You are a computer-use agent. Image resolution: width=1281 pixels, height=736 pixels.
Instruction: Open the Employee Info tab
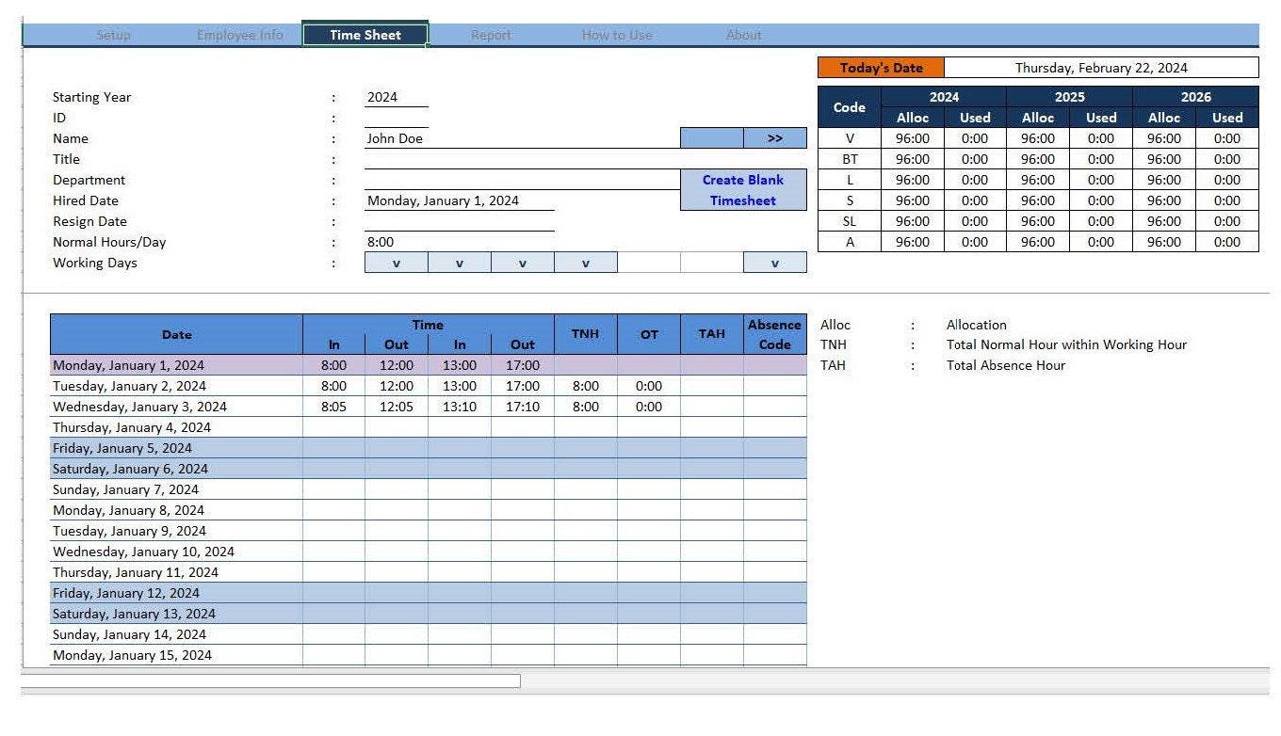click(239, 34)
